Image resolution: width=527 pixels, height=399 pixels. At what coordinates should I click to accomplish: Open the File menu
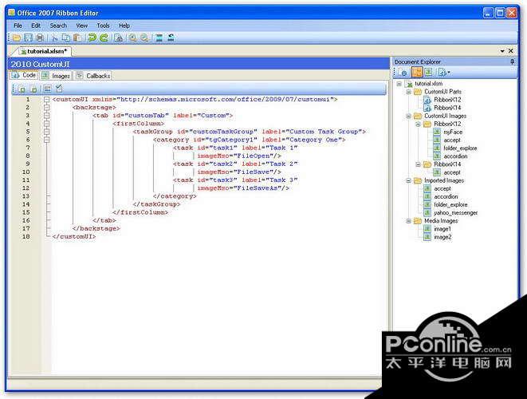point(18,26)
